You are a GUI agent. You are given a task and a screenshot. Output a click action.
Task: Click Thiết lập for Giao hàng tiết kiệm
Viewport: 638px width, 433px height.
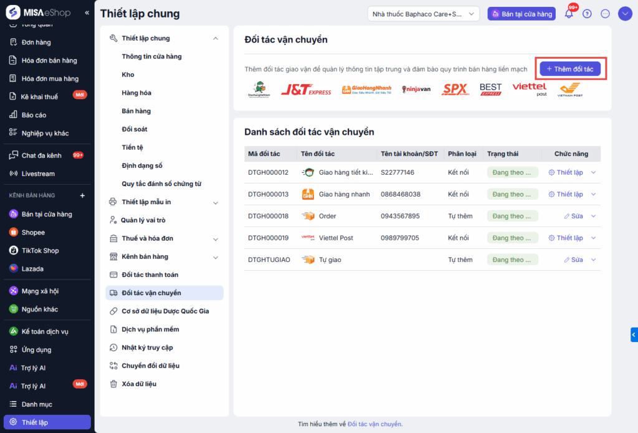(566, 172)
